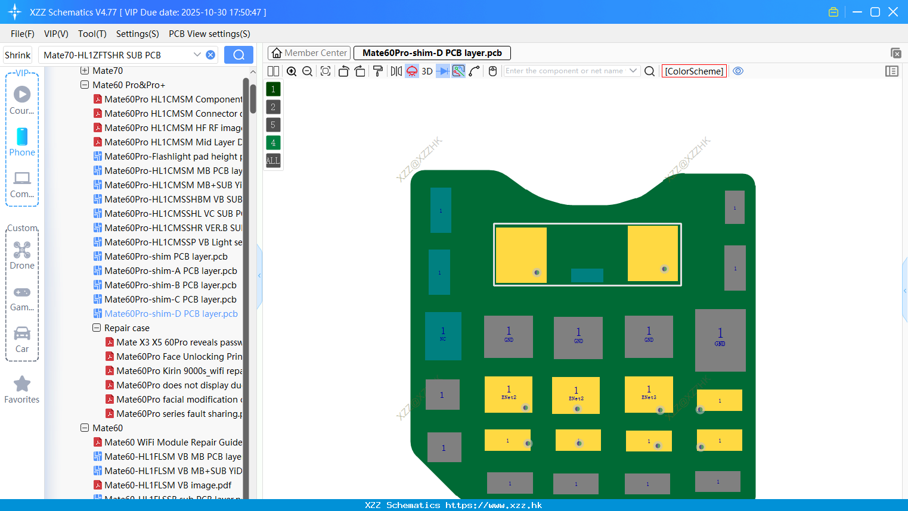
Task: Expand the Mate70 tree node
Action: [x=85, y=71]
